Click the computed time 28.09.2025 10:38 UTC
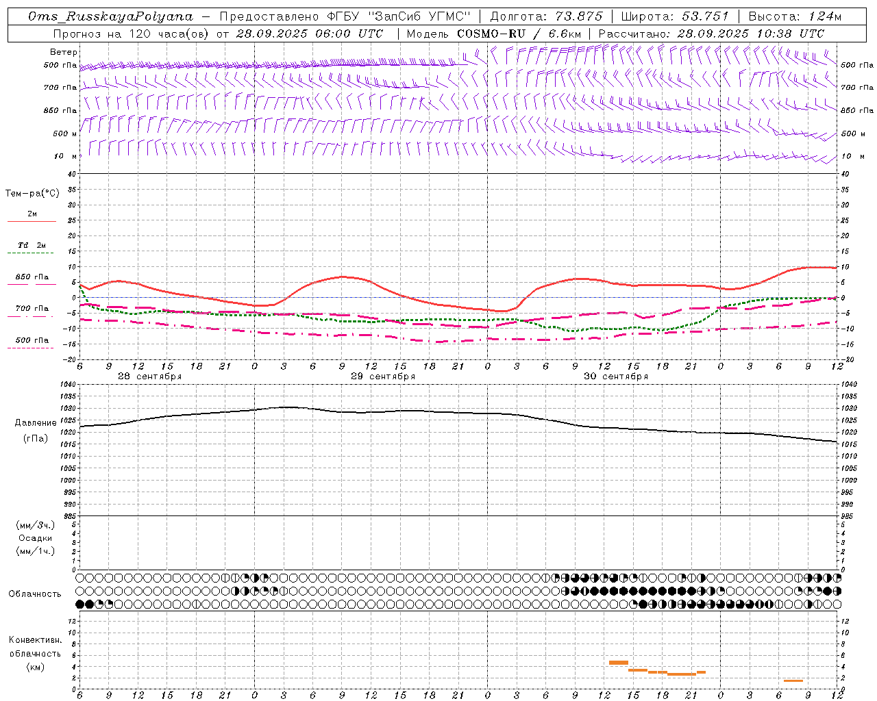This screenshot has height=701, width=877. tap(751, 34)
